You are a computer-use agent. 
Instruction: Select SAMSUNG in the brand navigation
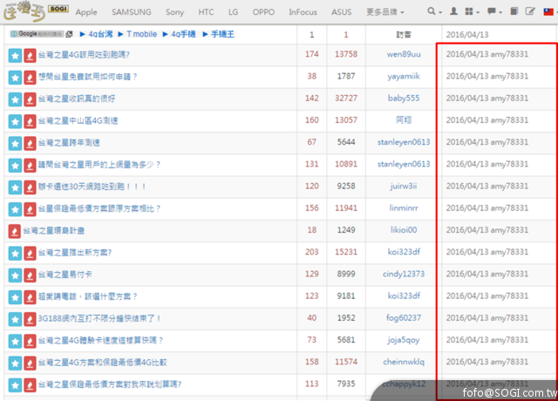point(131,12)
